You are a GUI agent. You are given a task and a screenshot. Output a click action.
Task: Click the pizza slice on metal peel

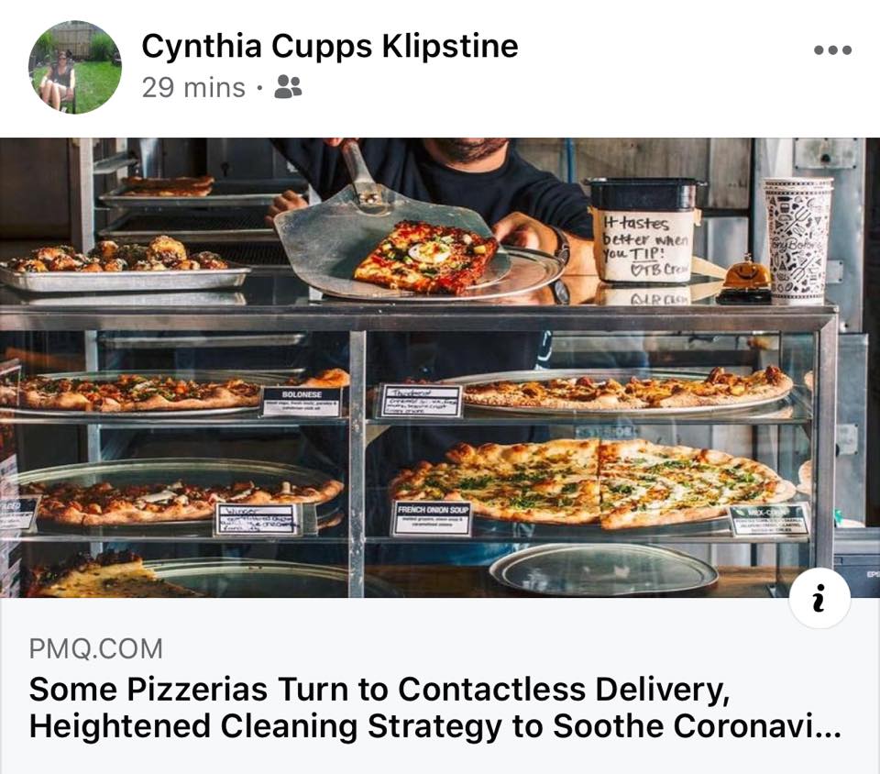pos(426,257)
